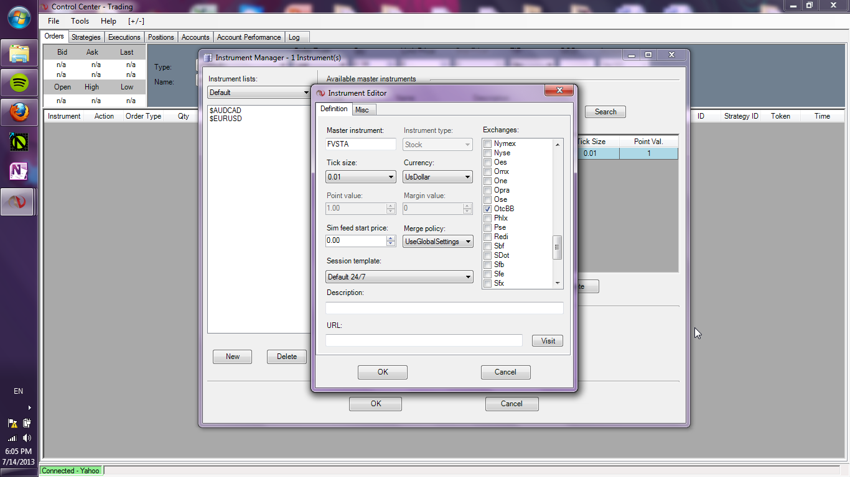Enable the Nymex exchange checkbox
The height and width of the screenshot is (477, 850).
point(487,144)
